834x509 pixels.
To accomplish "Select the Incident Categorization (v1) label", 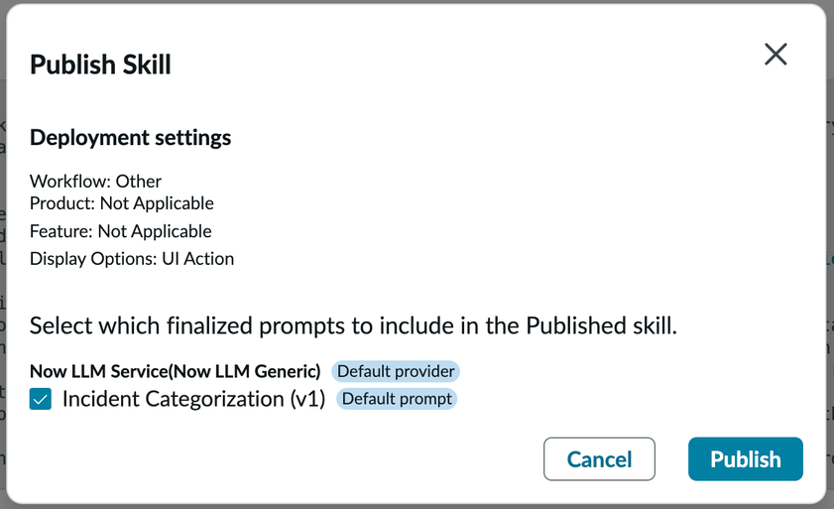I will click(x=193, y=399).
